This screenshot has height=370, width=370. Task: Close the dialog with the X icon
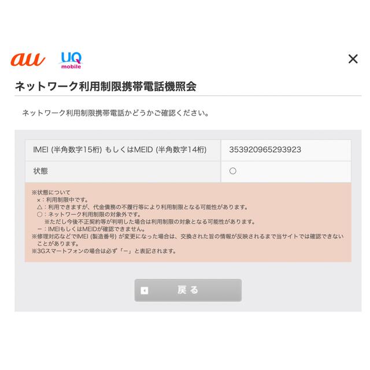(x=353, y=59)
